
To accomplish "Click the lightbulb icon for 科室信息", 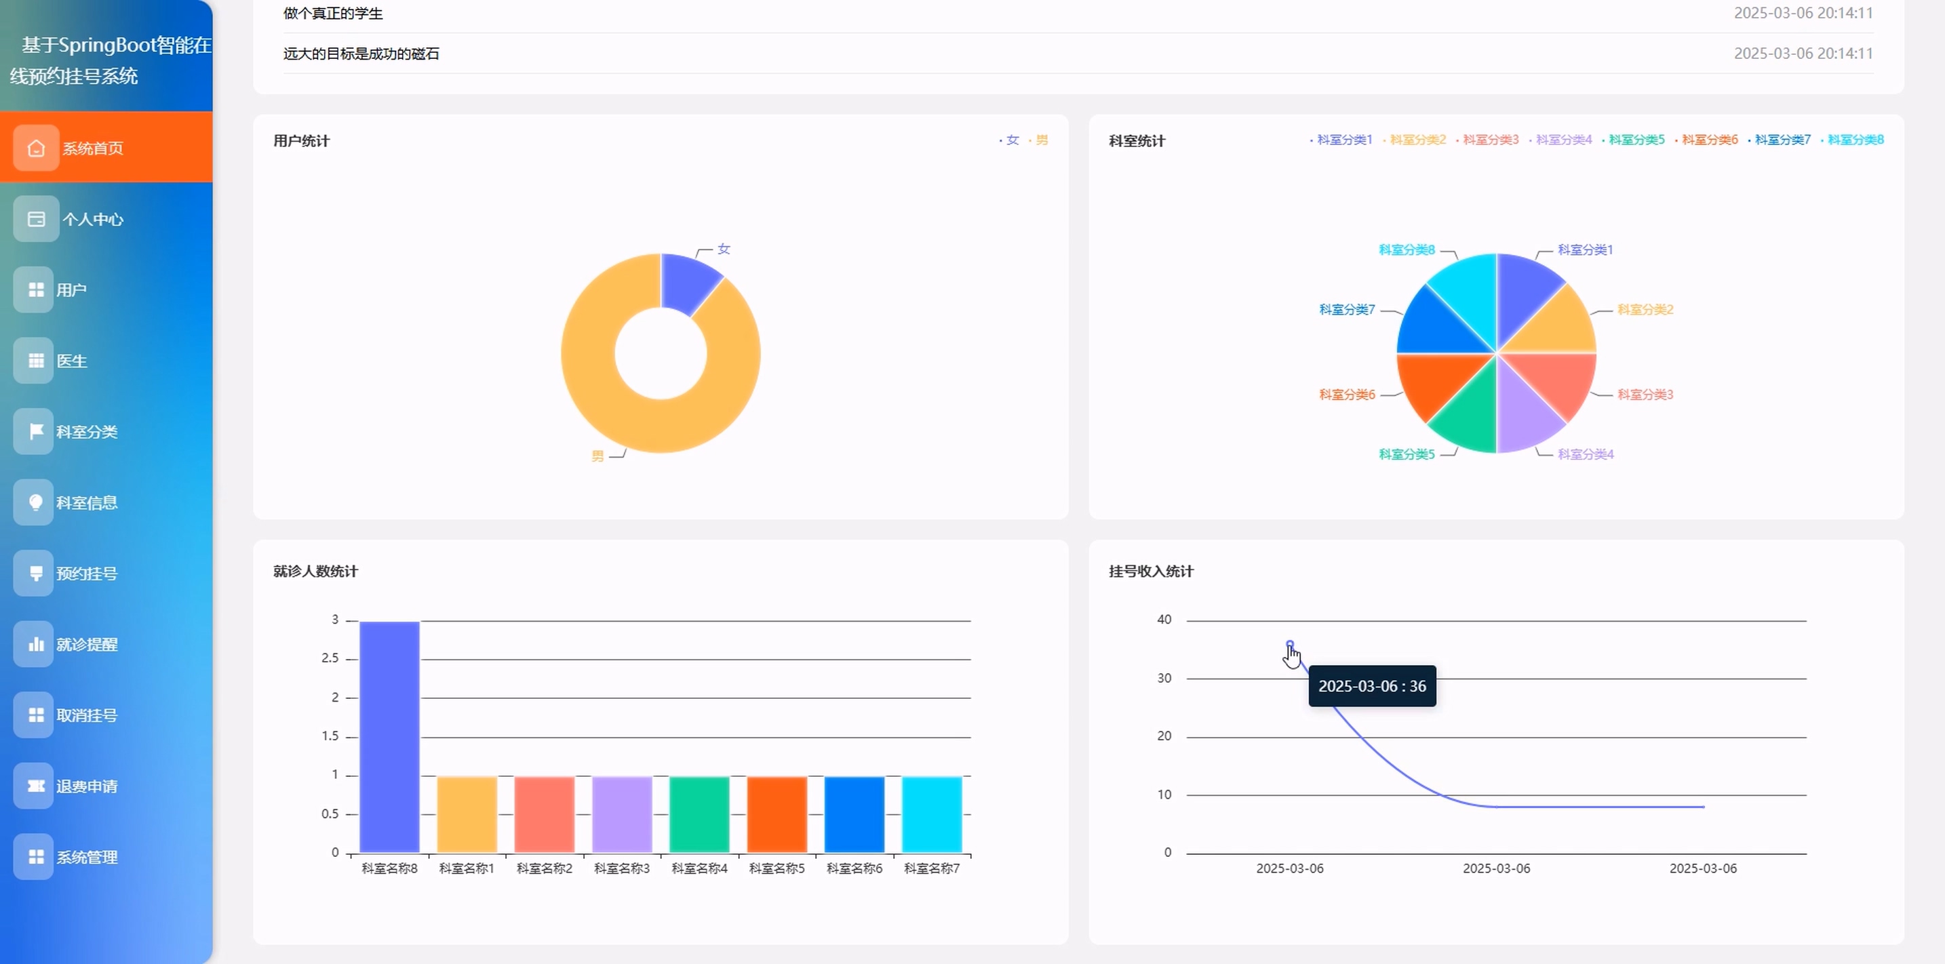I will (35, 502).
